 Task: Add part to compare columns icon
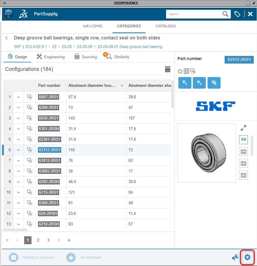(x=186, y=71)
